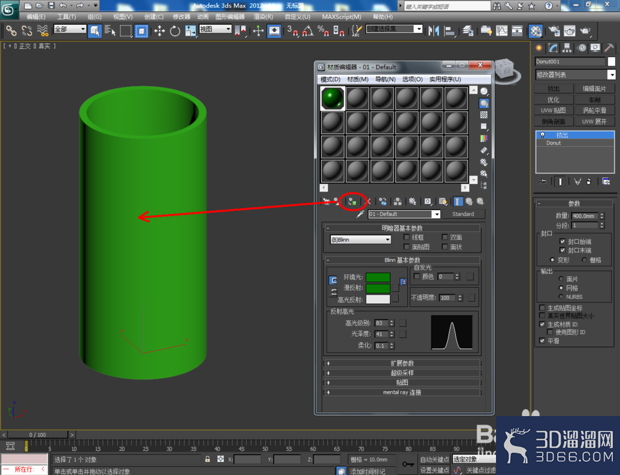Viewport: 620px width, 475px height.
Task: Open the 模式(D) menu in Material Editor
Action: pyautogui.click(x=330, y=79)
